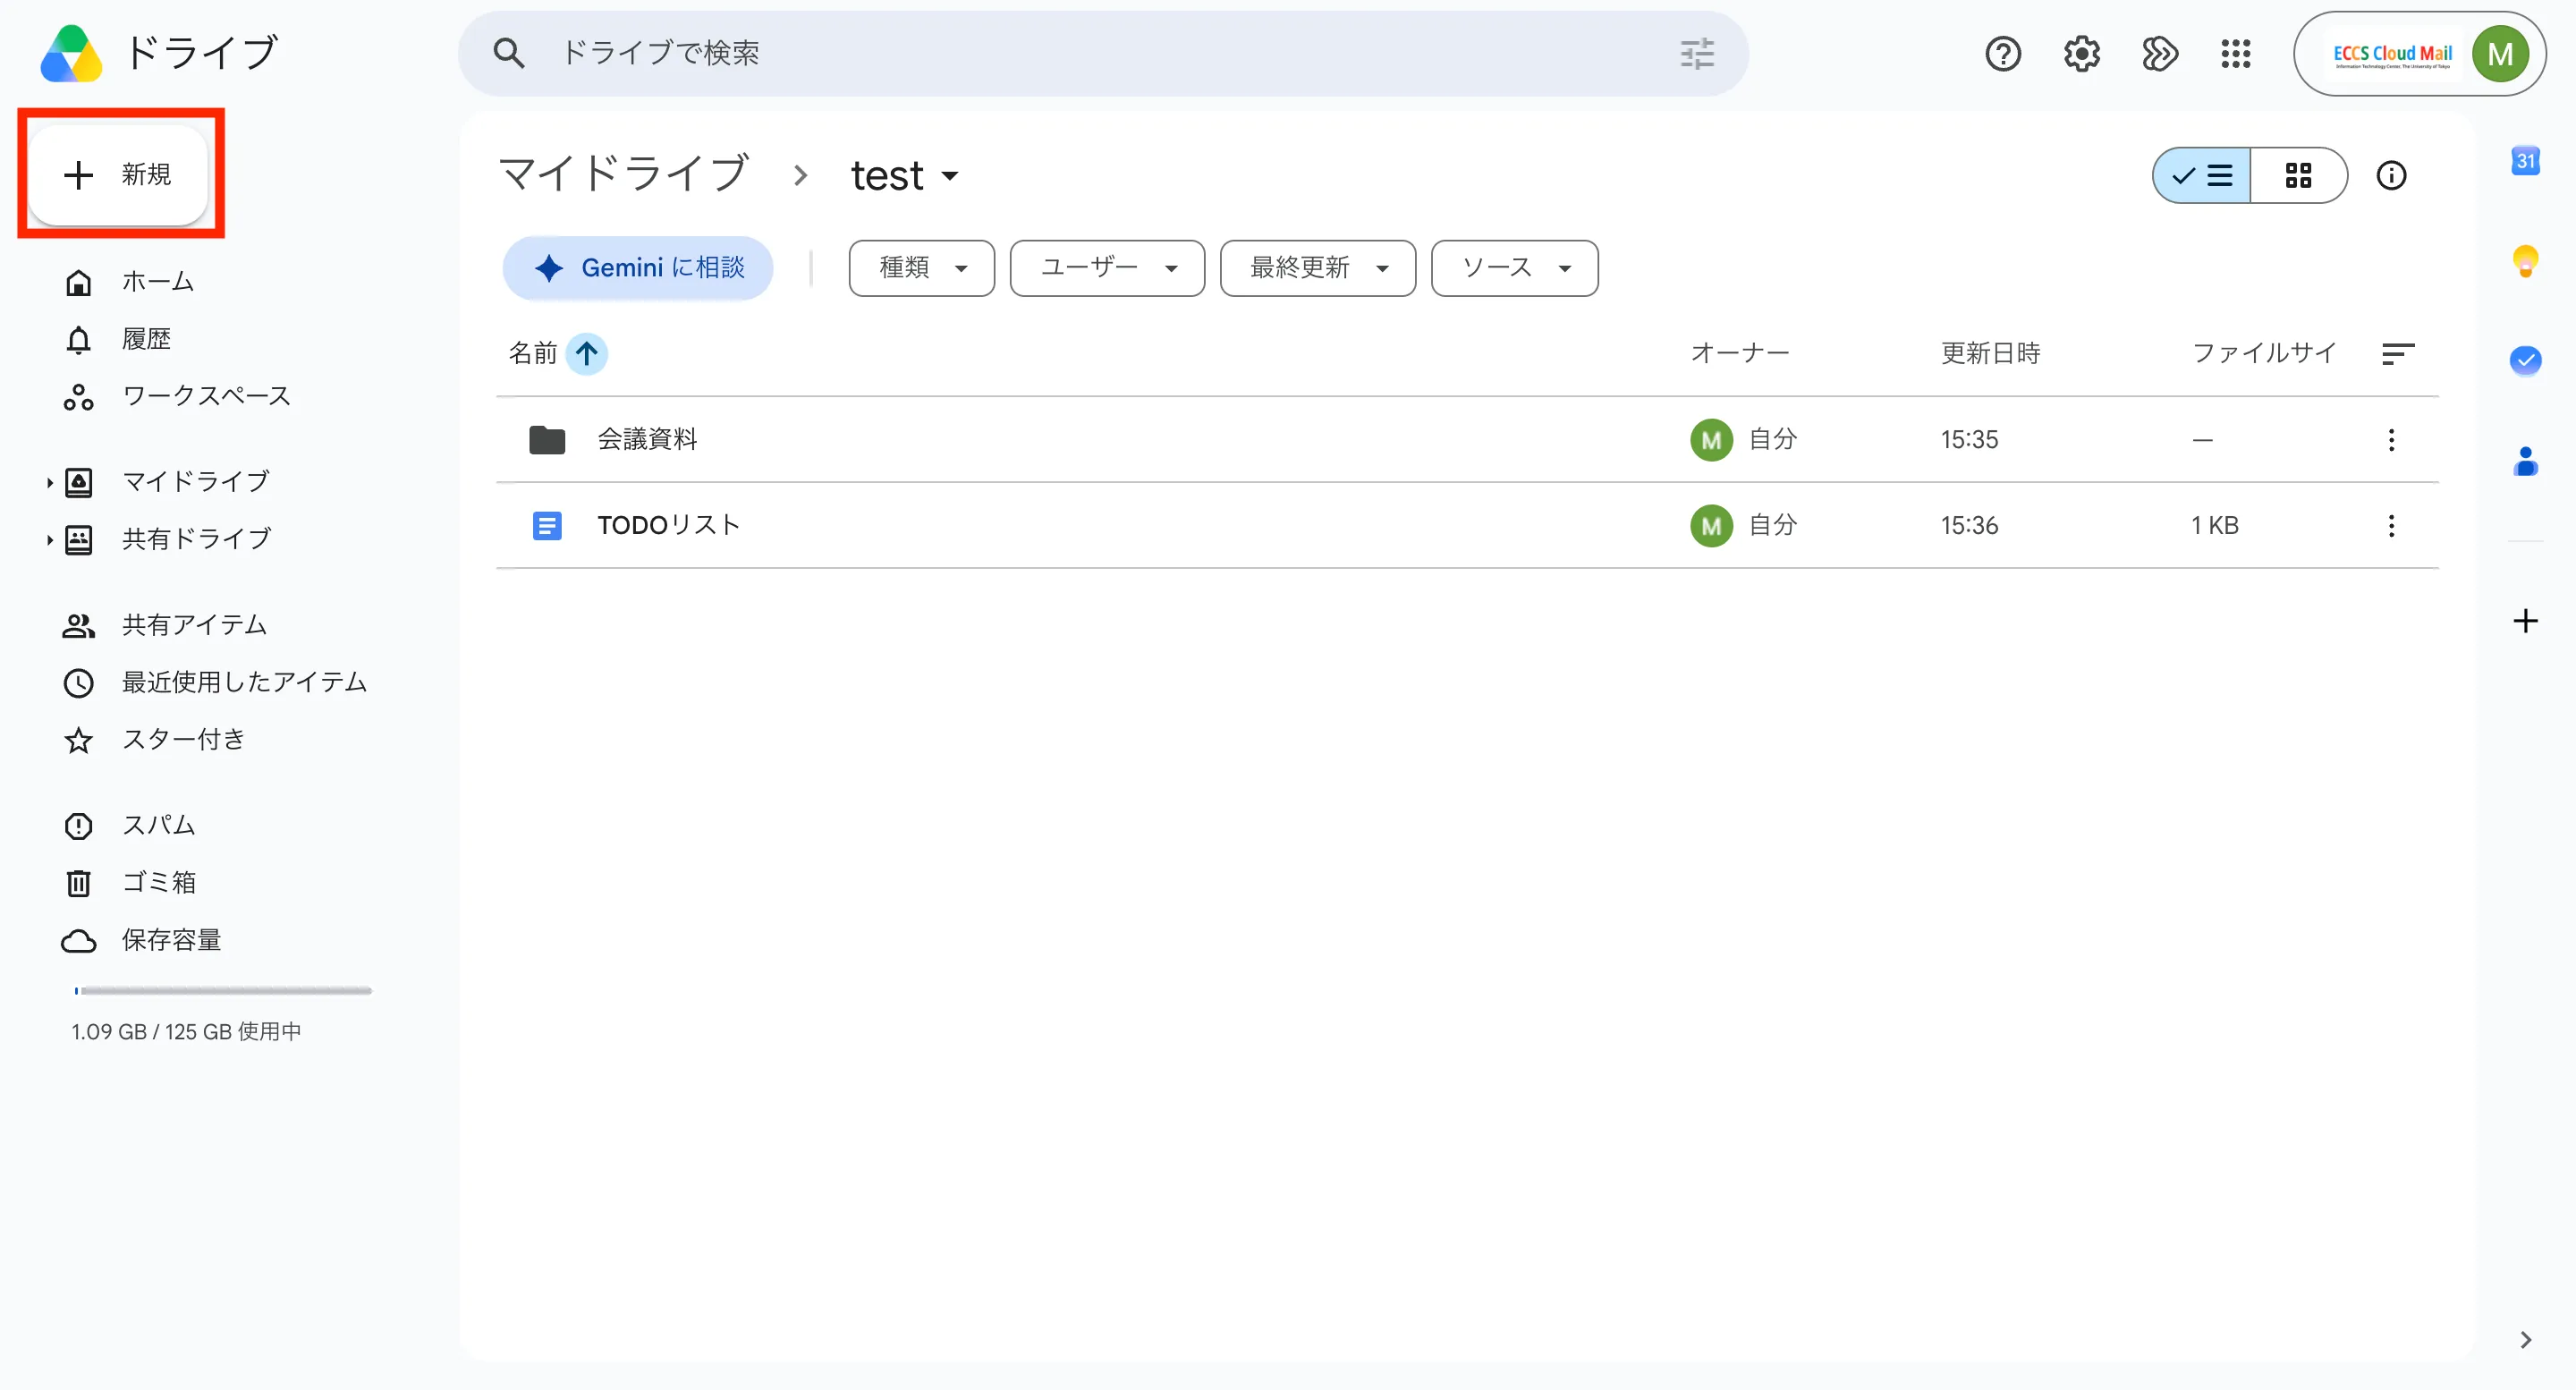Screen dimensions: 2576x1390
Task: Open the ソース filter dropdown
Action: coord(1514,268)
